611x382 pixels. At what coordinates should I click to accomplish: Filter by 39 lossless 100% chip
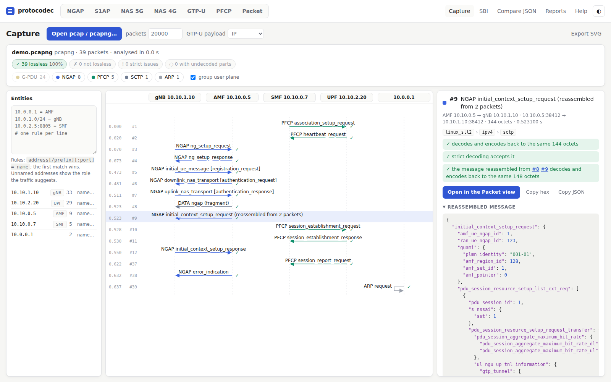[x=39, y=64]
